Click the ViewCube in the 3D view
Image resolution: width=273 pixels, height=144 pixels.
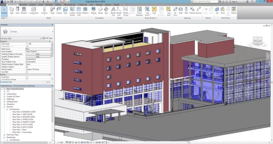(258, 41)
